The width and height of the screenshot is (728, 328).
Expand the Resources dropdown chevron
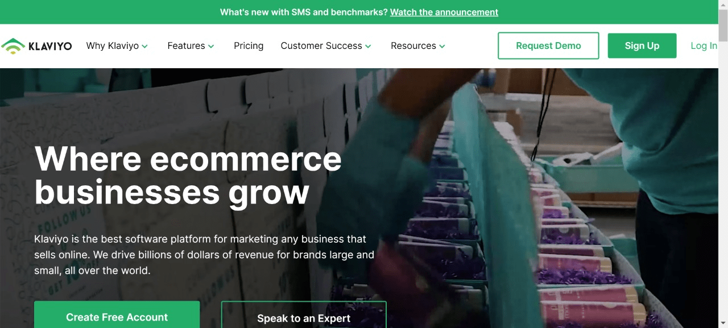(x=442, y=46)
